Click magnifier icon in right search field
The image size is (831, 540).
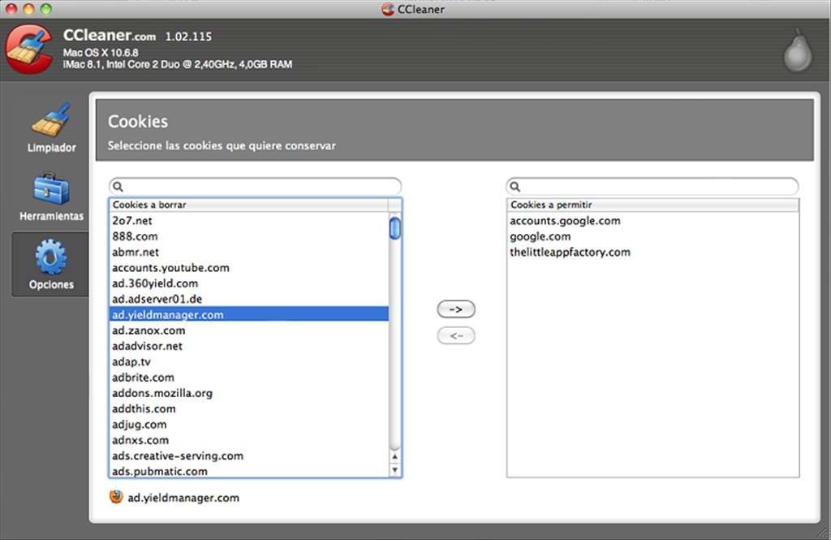click(516, 187)
